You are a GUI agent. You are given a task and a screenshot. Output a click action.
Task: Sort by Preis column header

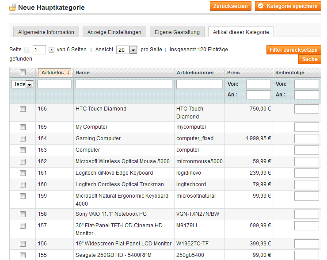tap(233, 73)
